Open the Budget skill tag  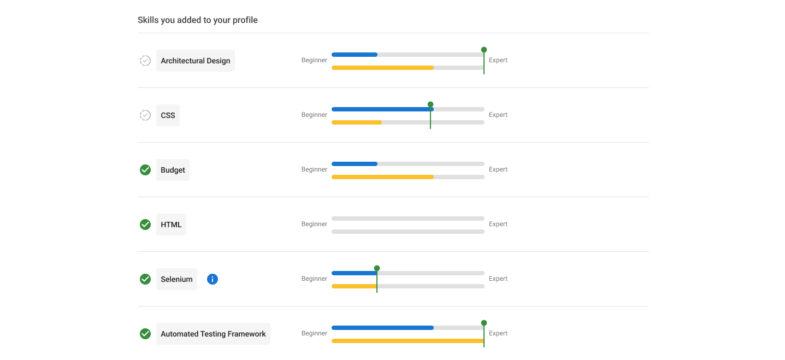[x=173, y=170]
